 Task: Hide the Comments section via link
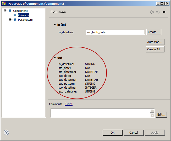[68, 104]
